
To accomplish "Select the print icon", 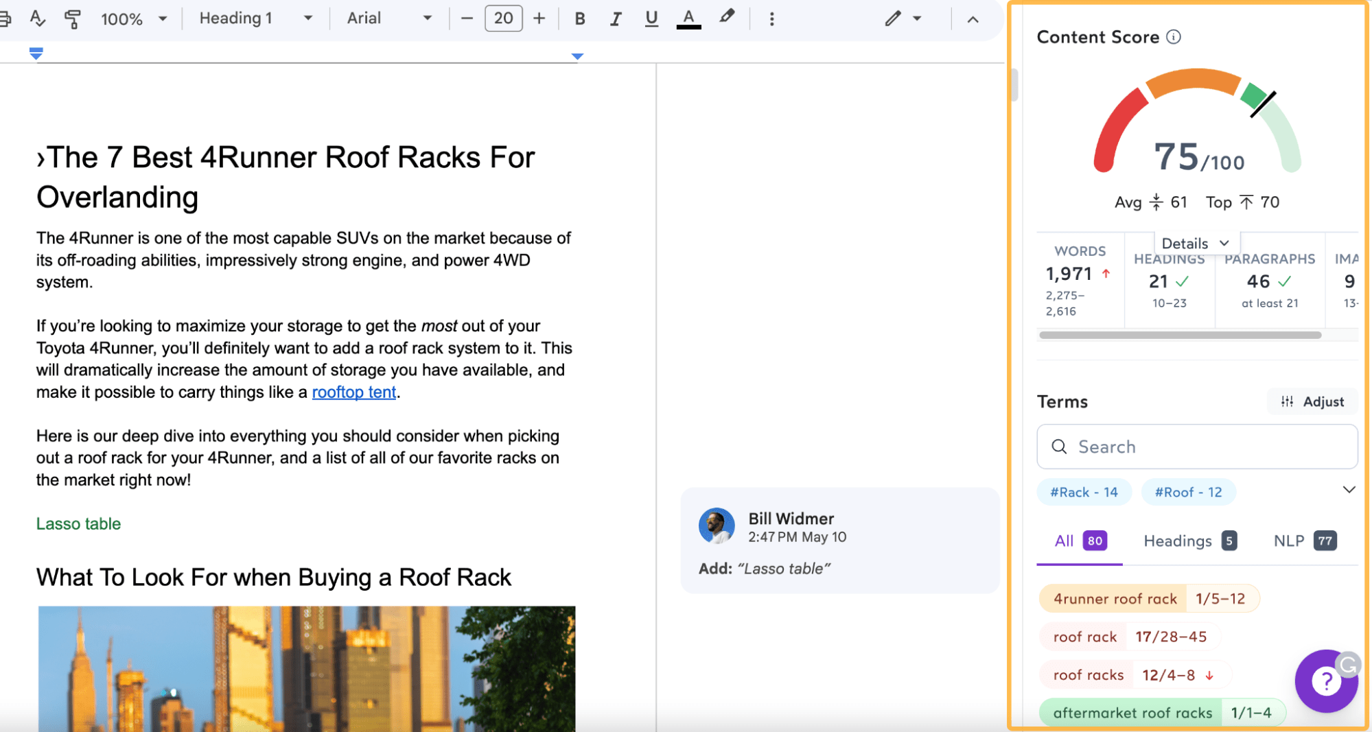I will coord(5,19).
